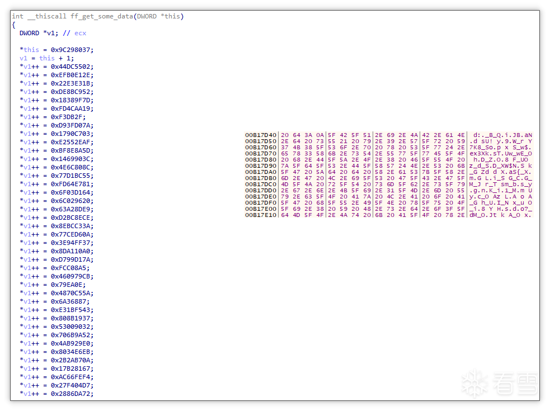Click the value 0x17B28167
The width and height of the screenshot is (550, 411).
(x=70, y=370)
